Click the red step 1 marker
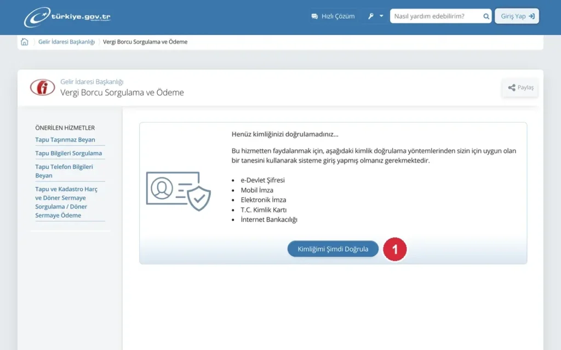The width and height of the screenshot is (561, 350). click(394, 249)
